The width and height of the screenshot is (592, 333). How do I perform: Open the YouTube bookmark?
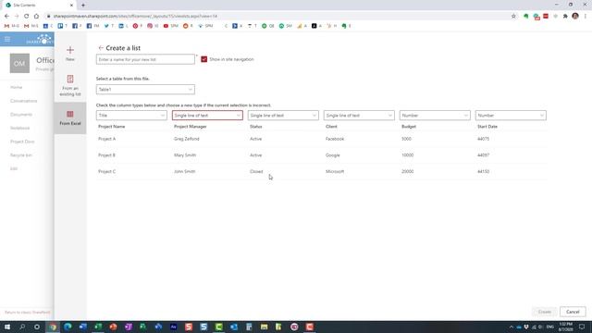[170, 26]
